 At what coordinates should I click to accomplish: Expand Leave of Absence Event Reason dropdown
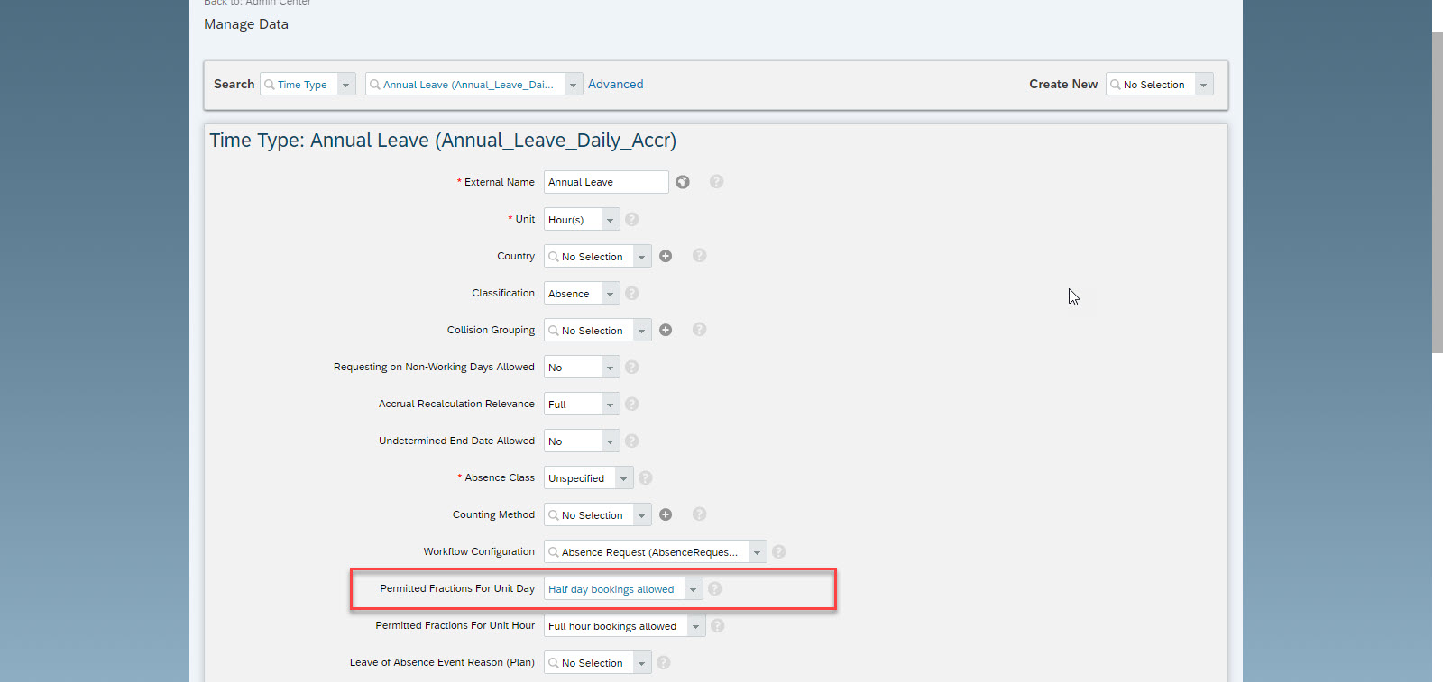coord(642,663)
